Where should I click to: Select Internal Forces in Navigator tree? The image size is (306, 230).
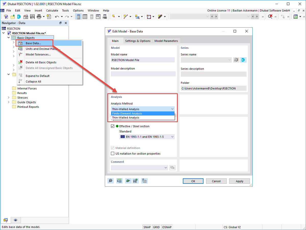click(27, 88)
